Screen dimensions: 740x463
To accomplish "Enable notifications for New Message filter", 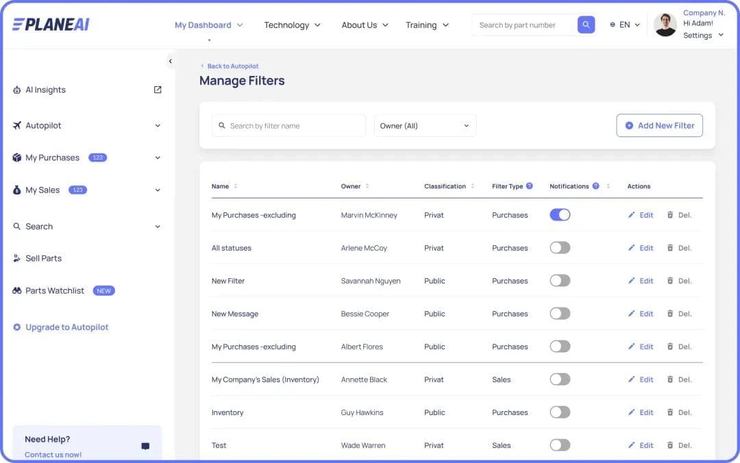I will [560, 314].
